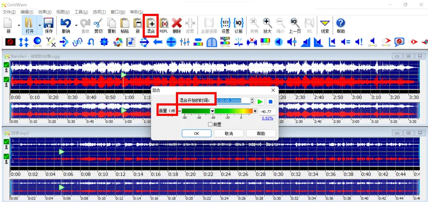Open the 选项(T) menu

click(99, 12)
